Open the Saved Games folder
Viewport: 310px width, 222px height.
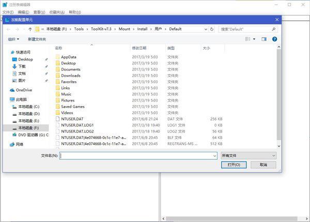(72, 107)
